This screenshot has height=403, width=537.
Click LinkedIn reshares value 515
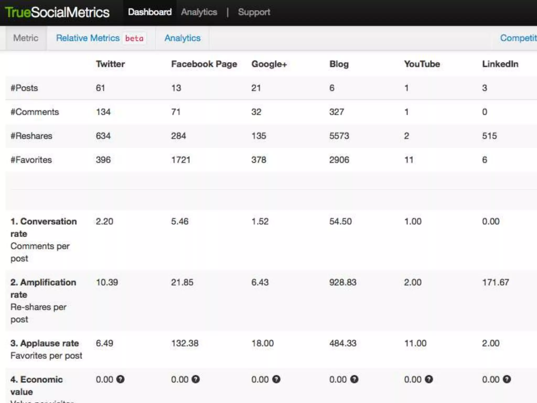489,136
